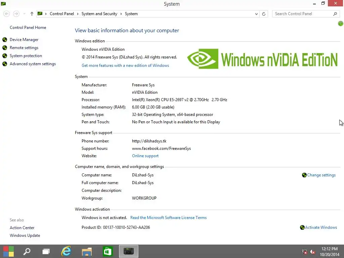Select the text 6.00 GB (2.00 GB usable)
The width and height of the screenshot is (344, 258).
click(153, 107)
